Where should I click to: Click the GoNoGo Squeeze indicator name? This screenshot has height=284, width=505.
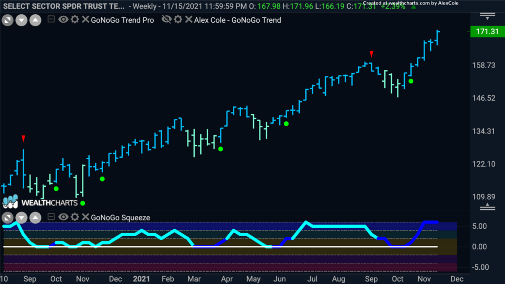pyautogui.click(x=120, y=217)
